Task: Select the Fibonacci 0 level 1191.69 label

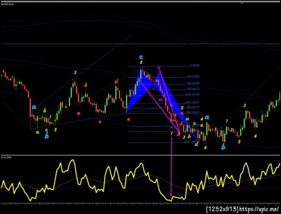Action: pos(195,65)
